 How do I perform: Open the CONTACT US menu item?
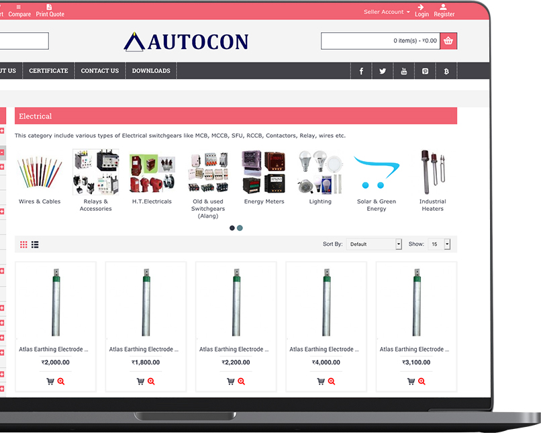(100, 70)
